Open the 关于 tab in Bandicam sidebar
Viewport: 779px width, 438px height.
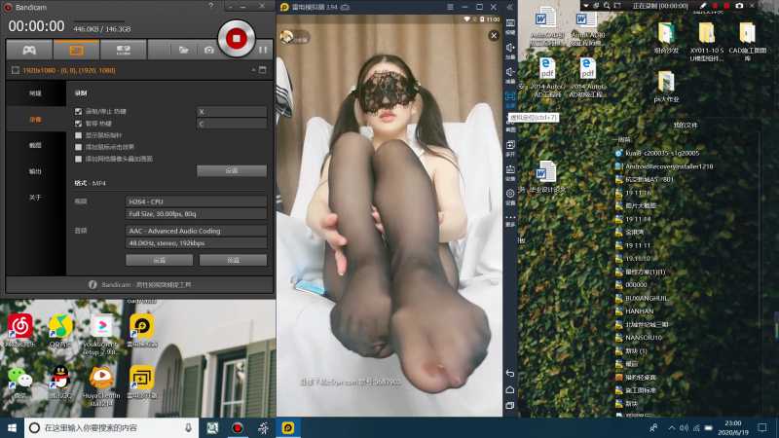click(35, 197)
